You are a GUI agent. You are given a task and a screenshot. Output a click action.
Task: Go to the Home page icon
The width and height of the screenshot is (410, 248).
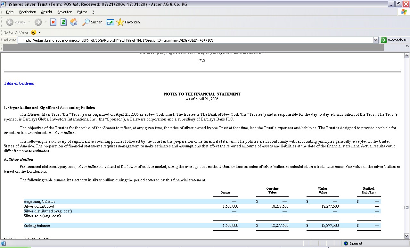click(74, 22)
